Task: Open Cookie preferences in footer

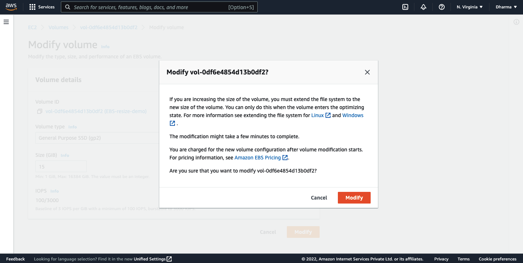Action: coord(497,259)
